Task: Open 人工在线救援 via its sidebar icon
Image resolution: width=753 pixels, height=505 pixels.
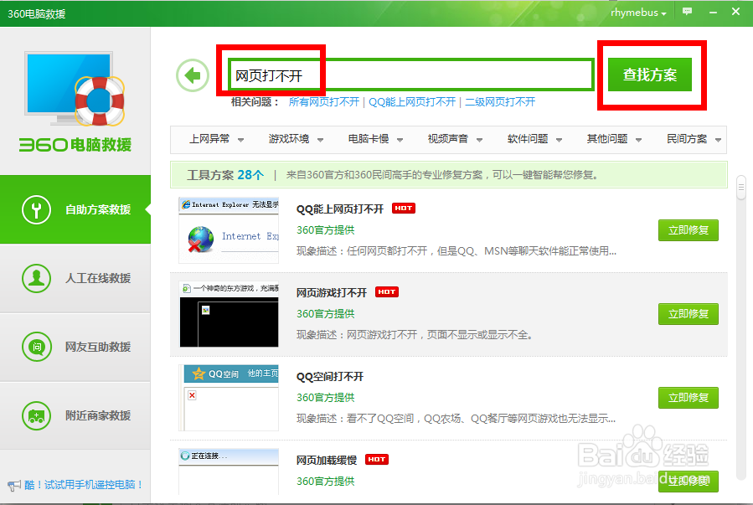Action: point(36,279)
